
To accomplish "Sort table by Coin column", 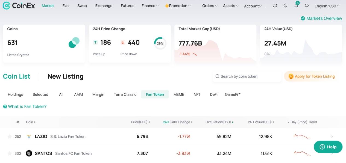I will tap(31, 122).
